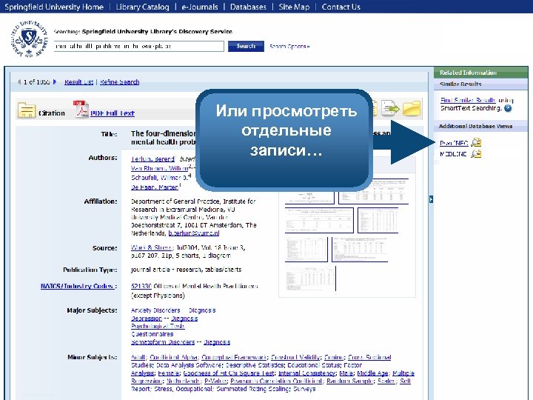The image size is (533, 400).
Task: Click inside the search query field
Action: (138, 46)
